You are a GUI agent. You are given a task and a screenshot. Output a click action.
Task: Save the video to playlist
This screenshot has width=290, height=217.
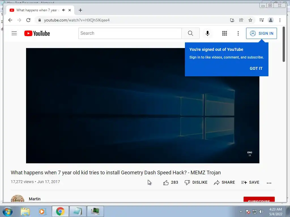[x=250, y=182]
